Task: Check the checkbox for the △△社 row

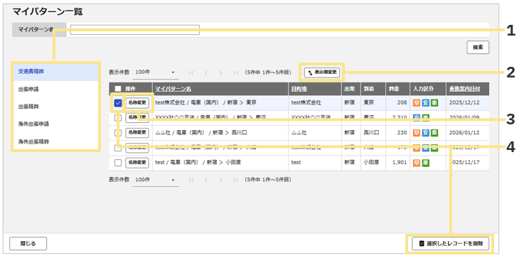Action: point(118,133)
